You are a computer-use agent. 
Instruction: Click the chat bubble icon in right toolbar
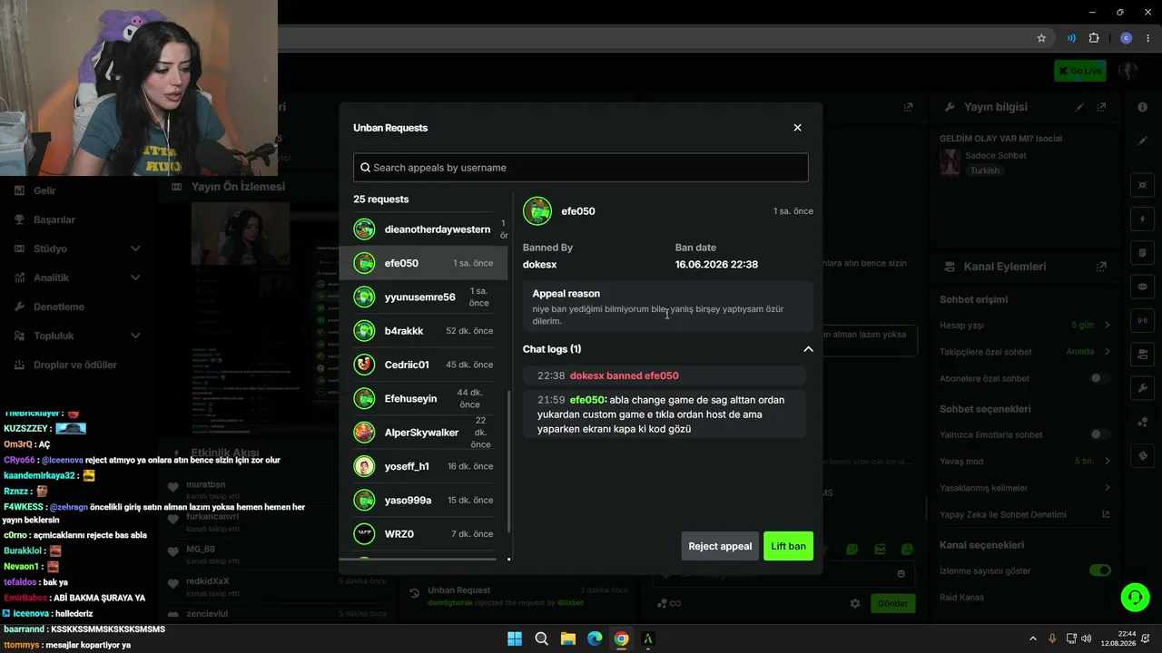tap(1142, 287)
